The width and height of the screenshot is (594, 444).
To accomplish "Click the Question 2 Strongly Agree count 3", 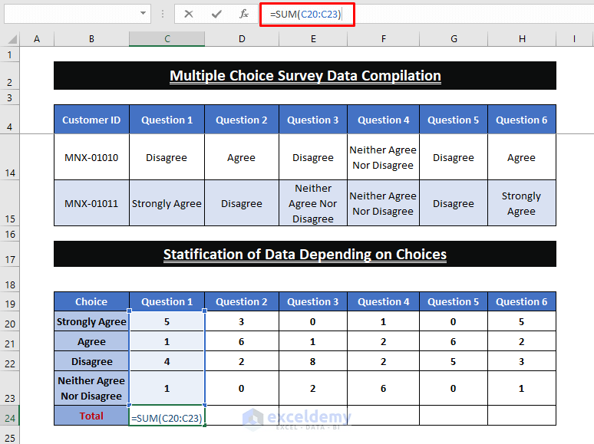I will tap(242, 321).
